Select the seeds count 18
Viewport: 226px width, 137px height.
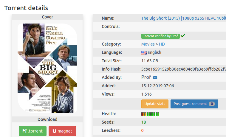coord(143,122)
